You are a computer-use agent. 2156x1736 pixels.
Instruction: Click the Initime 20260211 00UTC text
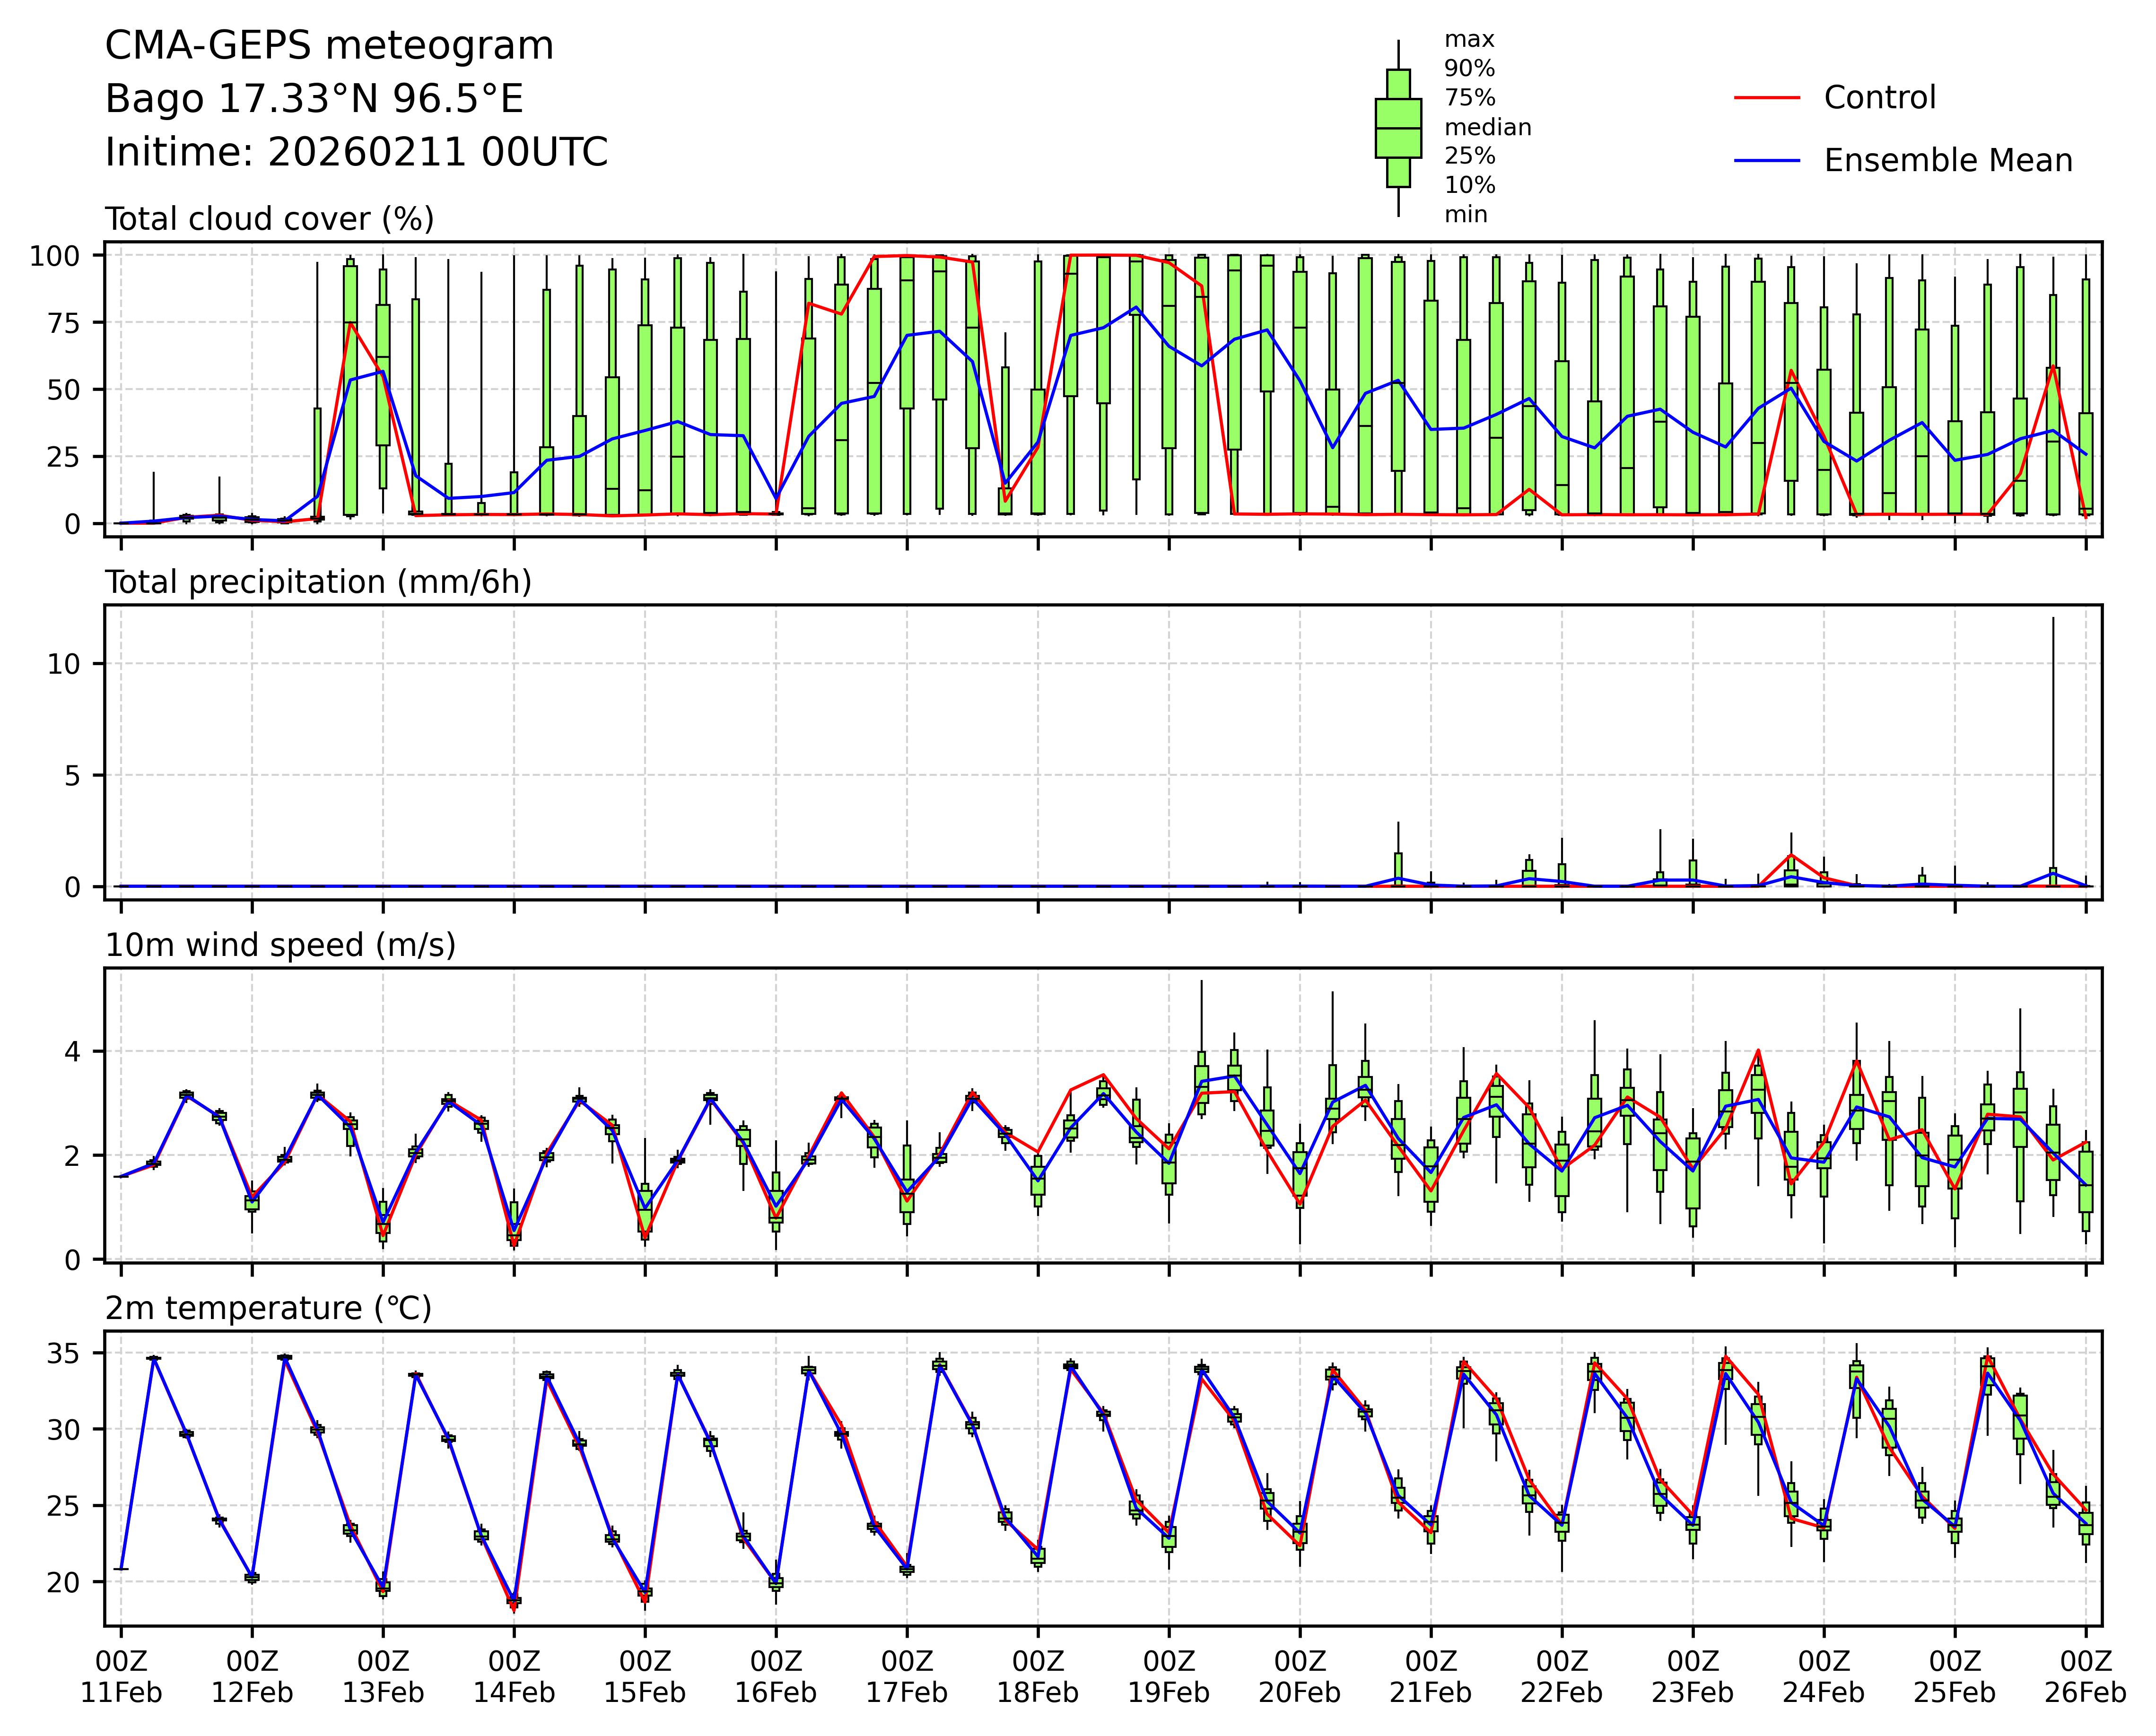[x=356, y=152]
